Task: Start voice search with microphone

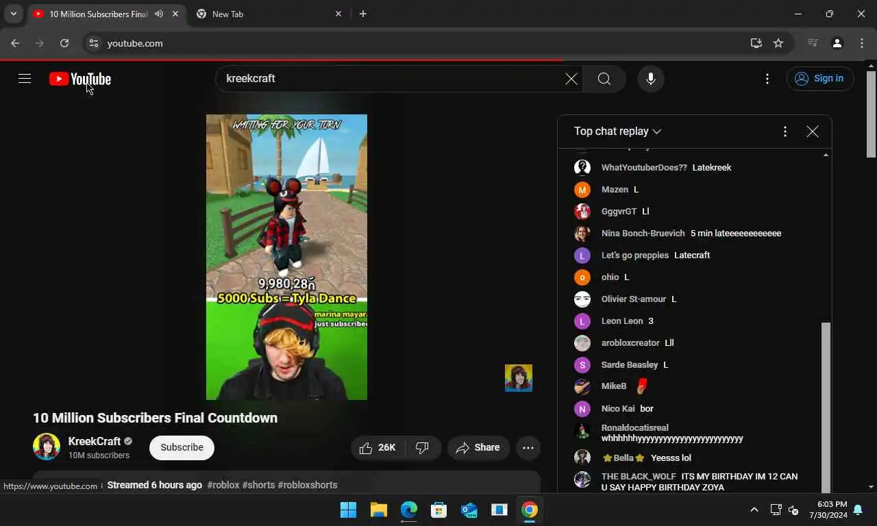Action: pyautogui.click(x=651, y=79)
